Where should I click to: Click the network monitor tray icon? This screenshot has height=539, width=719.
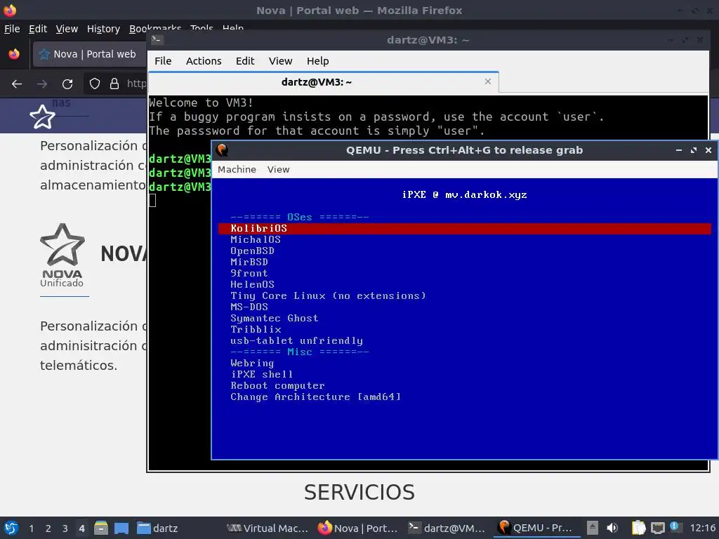[x=657, y=528]
